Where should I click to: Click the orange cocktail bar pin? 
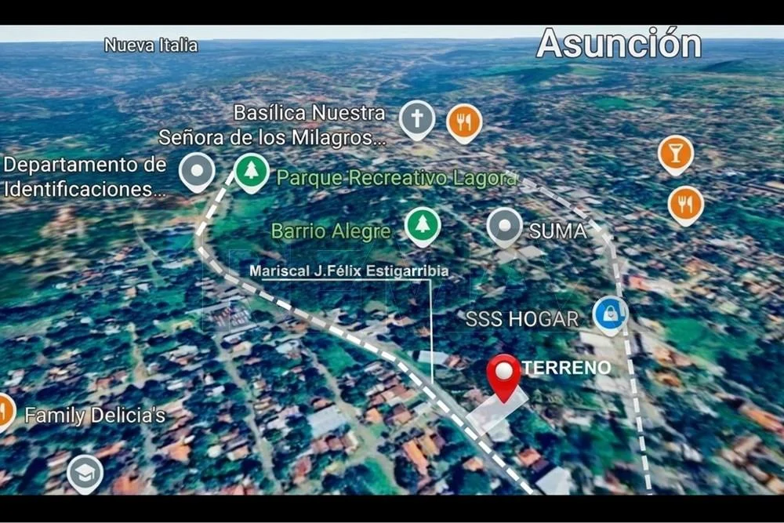coord(675,152)
